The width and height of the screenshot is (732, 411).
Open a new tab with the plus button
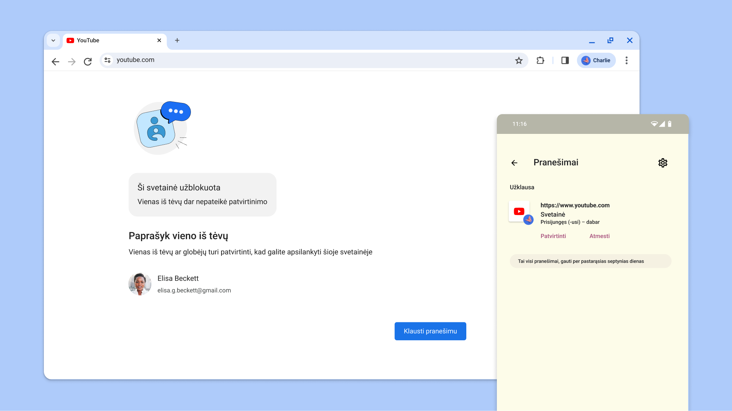(177, 40)
